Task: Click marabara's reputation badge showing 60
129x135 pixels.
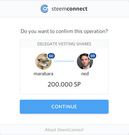Action: coord(51,56)
